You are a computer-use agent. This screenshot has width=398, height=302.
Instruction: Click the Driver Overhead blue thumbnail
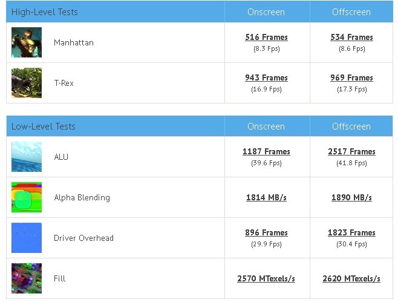27,238
